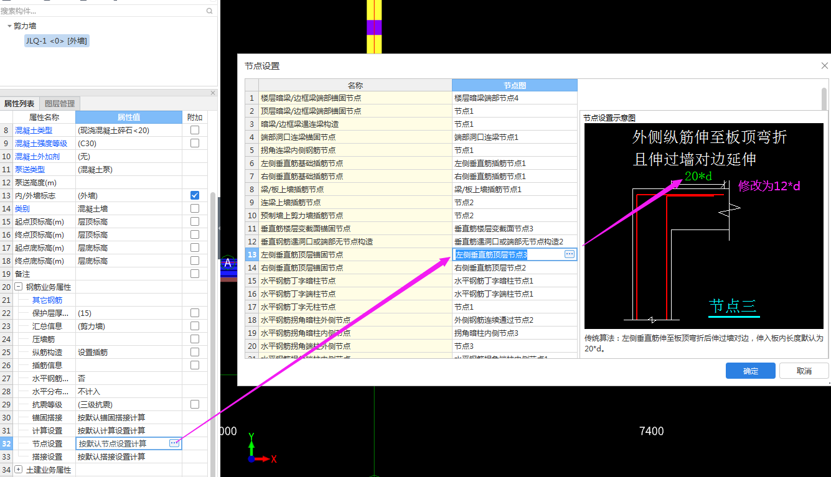Select row 楼层暗梁/边框梁端部锚固节点
The image size is (831, 477).
pyautogui.click(x=355, y=98)
